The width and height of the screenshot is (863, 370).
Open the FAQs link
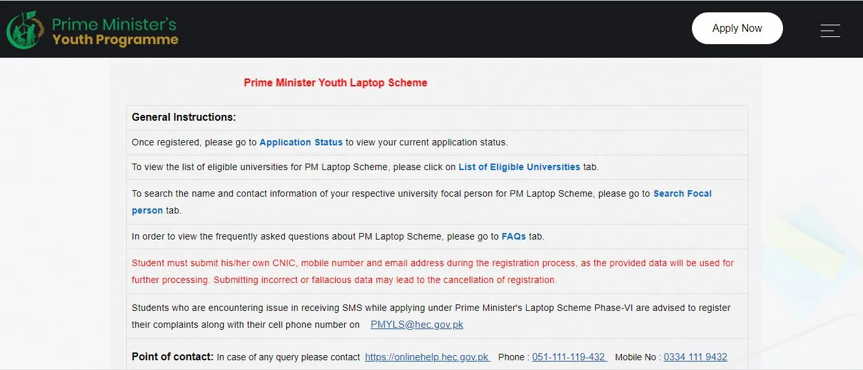(514, 236)
